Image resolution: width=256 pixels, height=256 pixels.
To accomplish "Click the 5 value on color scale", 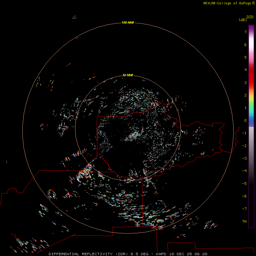I will 245,57.
